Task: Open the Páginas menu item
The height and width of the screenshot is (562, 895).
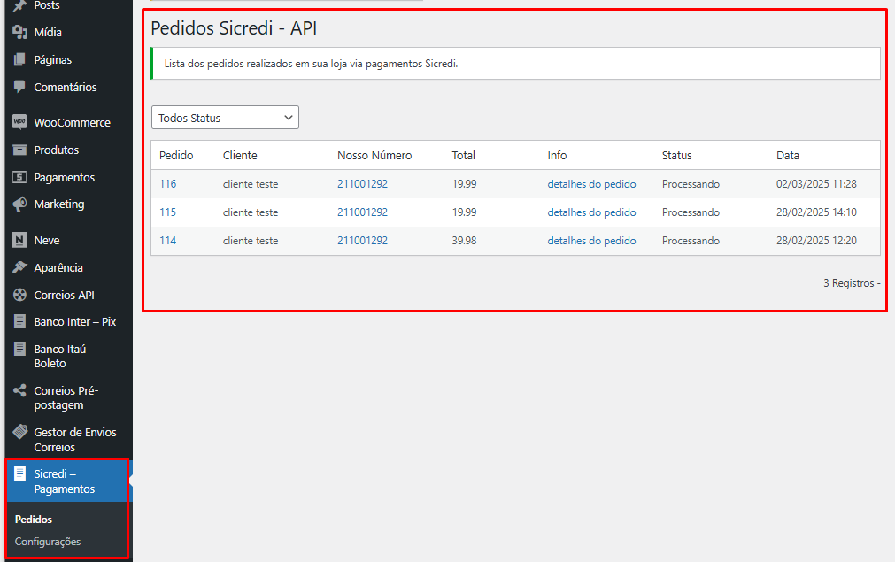Action: point(52,60)
